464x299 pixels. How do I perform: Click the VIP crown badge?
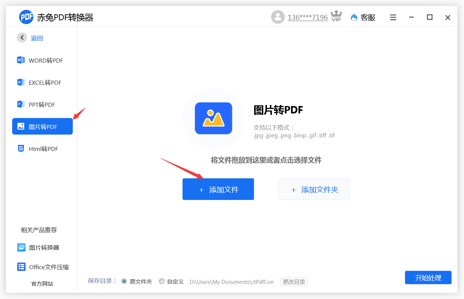336,16
